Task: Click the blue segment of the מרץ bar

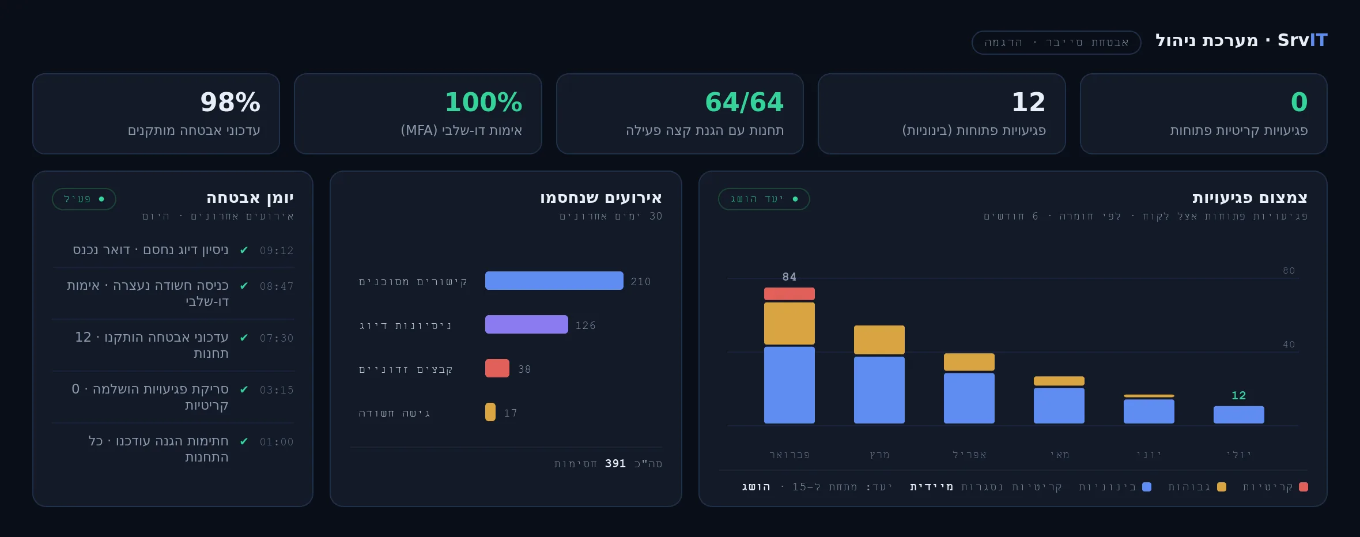Action: coord(879,390)
